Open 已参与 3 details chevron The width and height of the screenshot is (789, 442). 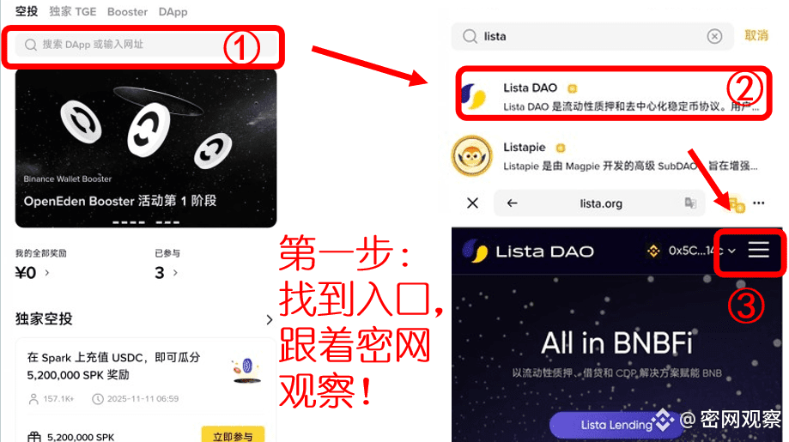[x=175, y=273]
